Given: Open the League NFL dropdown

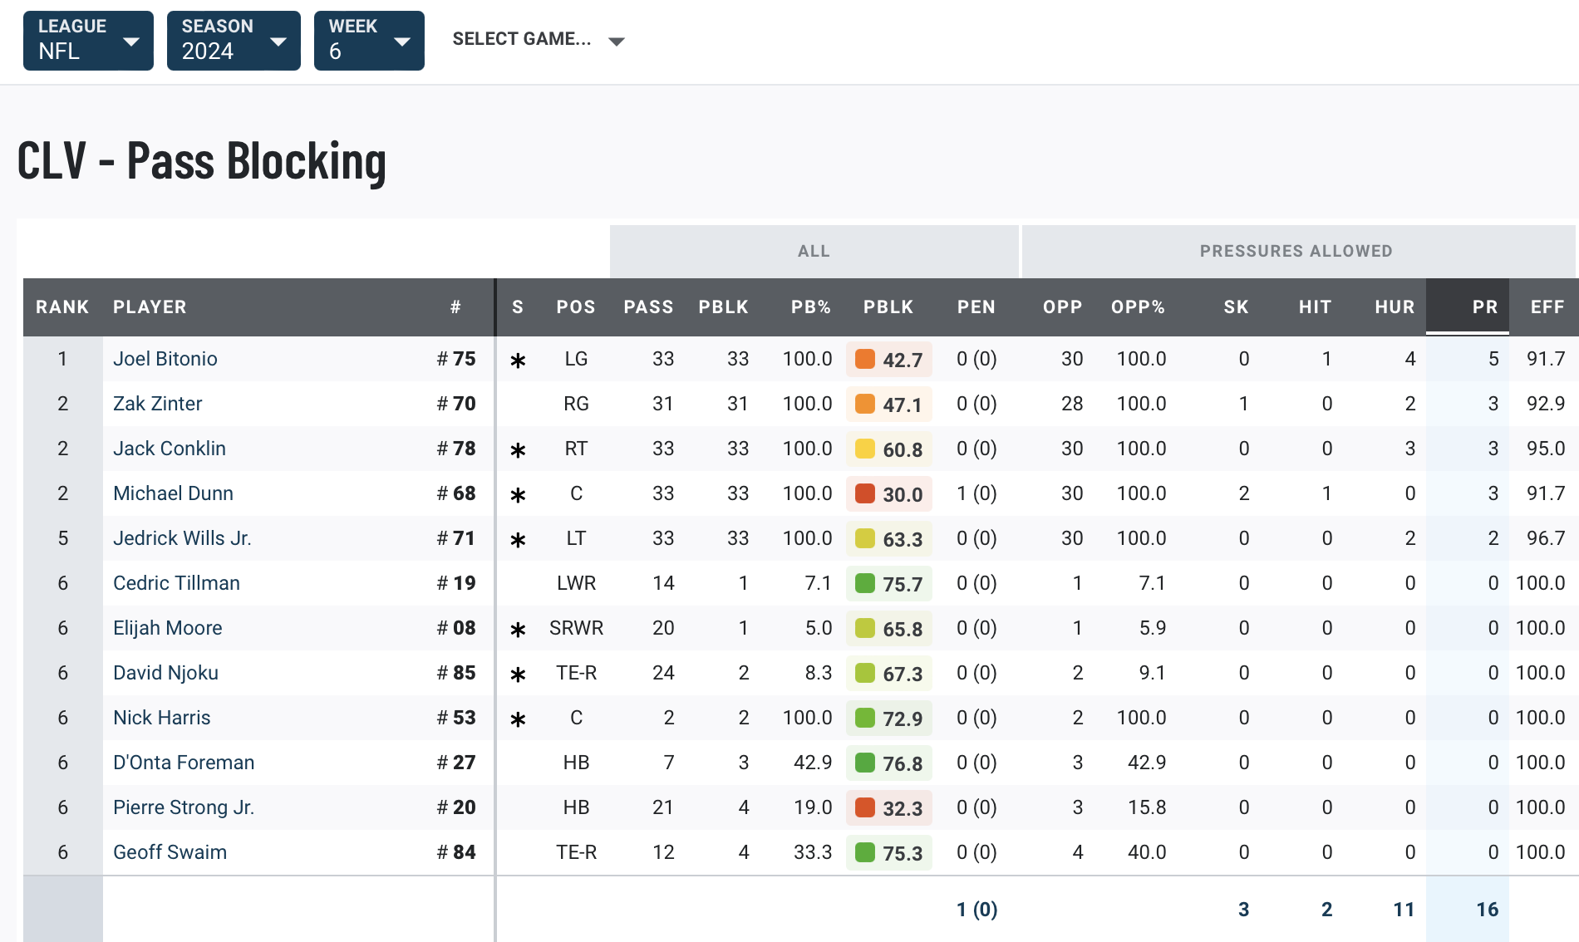Looking at the screenshot, I should [x=88, y=41].
